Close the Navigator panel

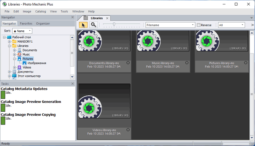(x=73, y=17)
